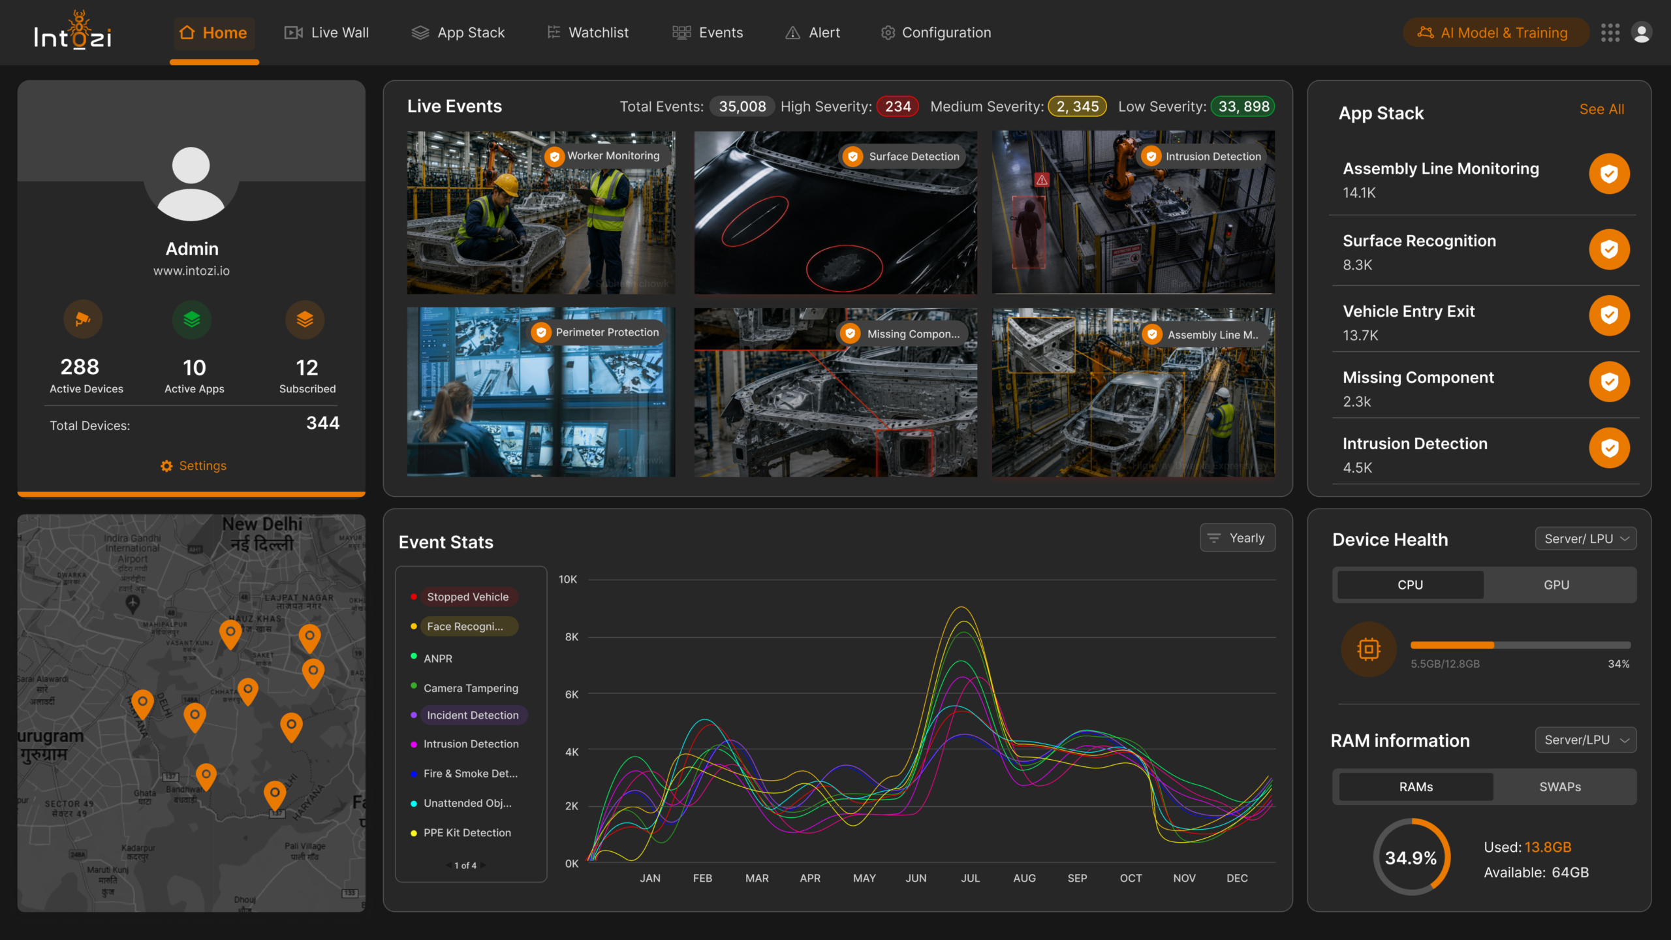Click the Medium Severity 2,345 badge
The image size is (1671, 940).
click(x=1077, y=106)
